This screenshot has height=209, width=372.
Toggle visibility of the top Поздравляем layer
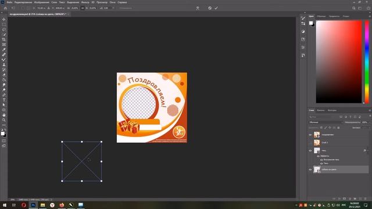[x=310, y=135]
